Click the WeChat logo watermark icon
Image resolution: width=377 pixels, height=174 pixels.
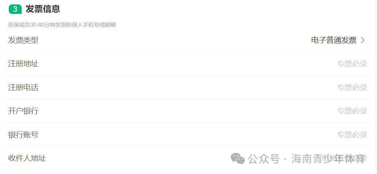click(237, 158)
